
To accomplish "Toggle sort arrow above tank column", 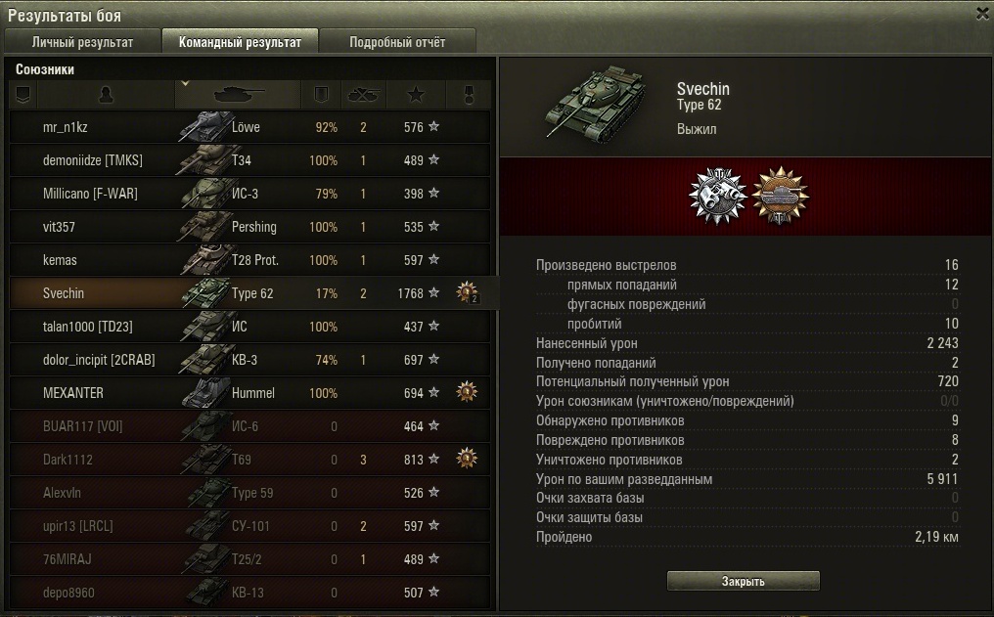I will [x=185, y=83].
